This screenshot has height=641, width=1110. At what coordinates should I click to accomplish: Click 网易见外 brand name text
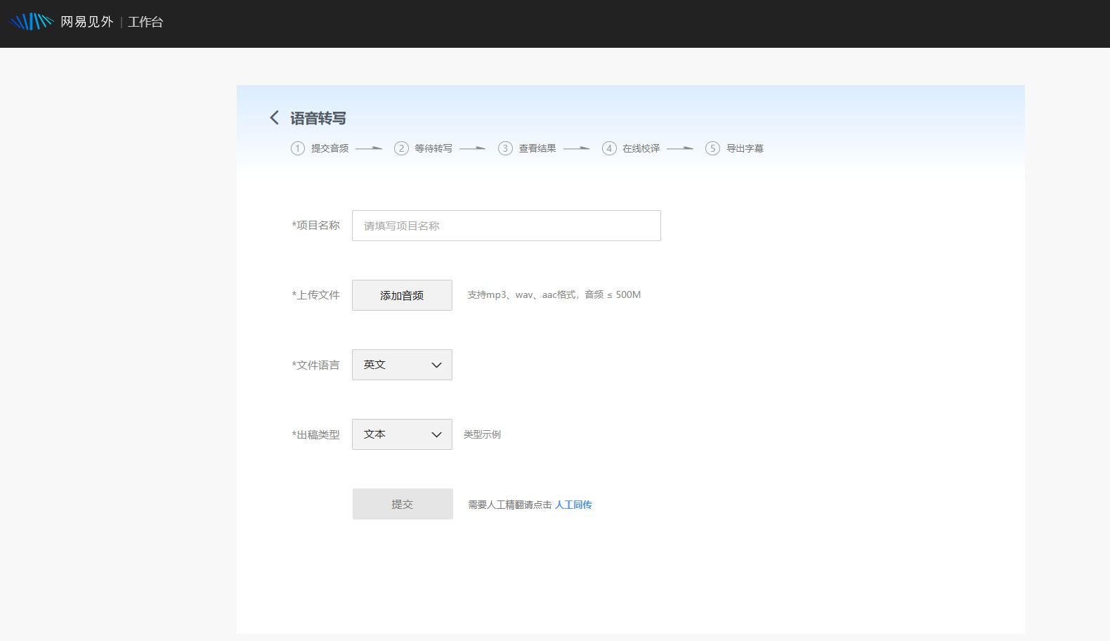tap(87, 22)
